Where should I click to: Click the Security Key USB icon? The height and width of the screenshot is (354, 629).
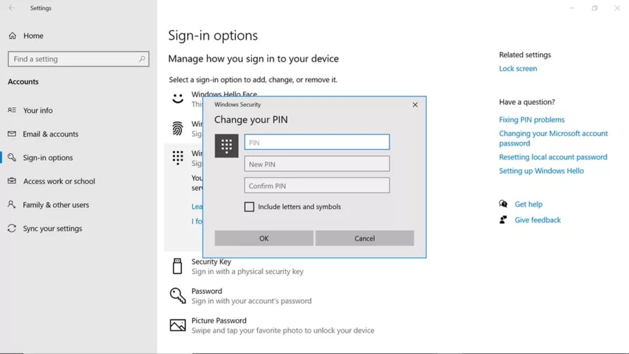(177, 266)
